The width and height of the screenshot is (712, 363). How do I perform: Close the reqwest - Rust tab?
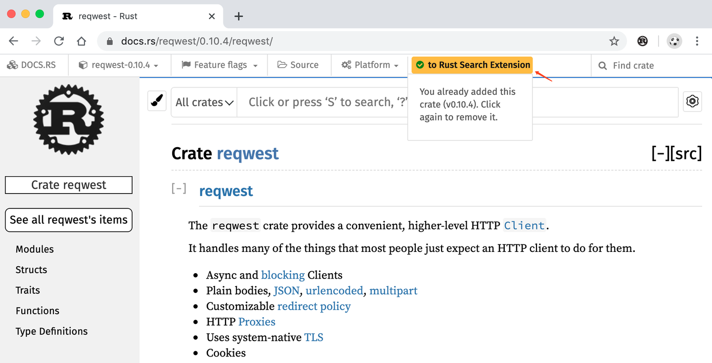[x=212, y=16]
